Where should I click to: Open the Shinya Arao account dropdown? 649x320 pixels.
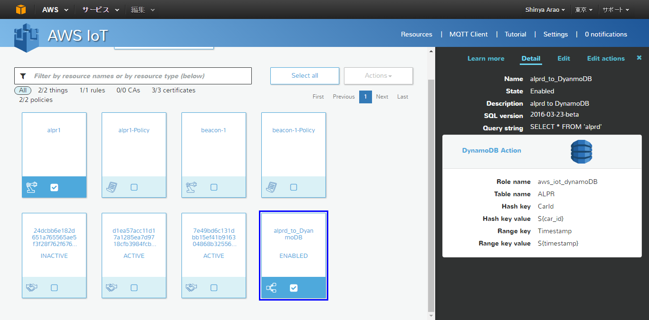tap(545, 9)
